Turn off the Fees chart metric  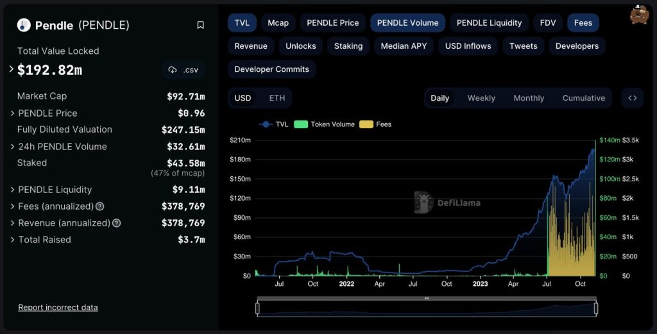pos(583,22)
